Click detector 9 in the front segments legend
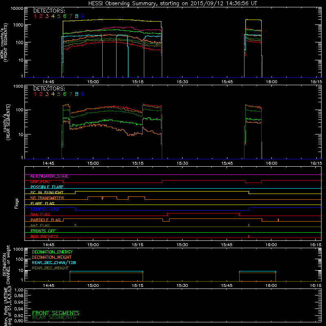 (83, 16)
